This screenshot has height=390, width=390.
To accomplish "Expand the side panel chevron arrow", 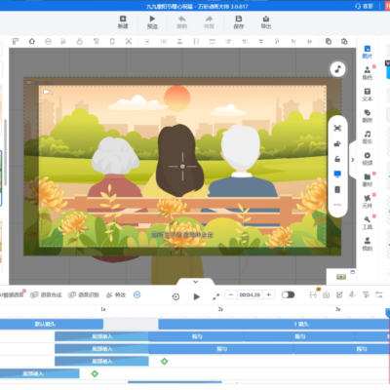I will tap(353, 160).
